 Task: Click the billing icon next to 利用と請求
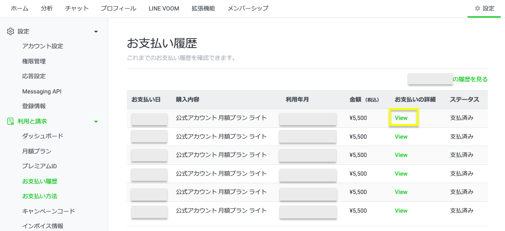(x=11, y=121)
